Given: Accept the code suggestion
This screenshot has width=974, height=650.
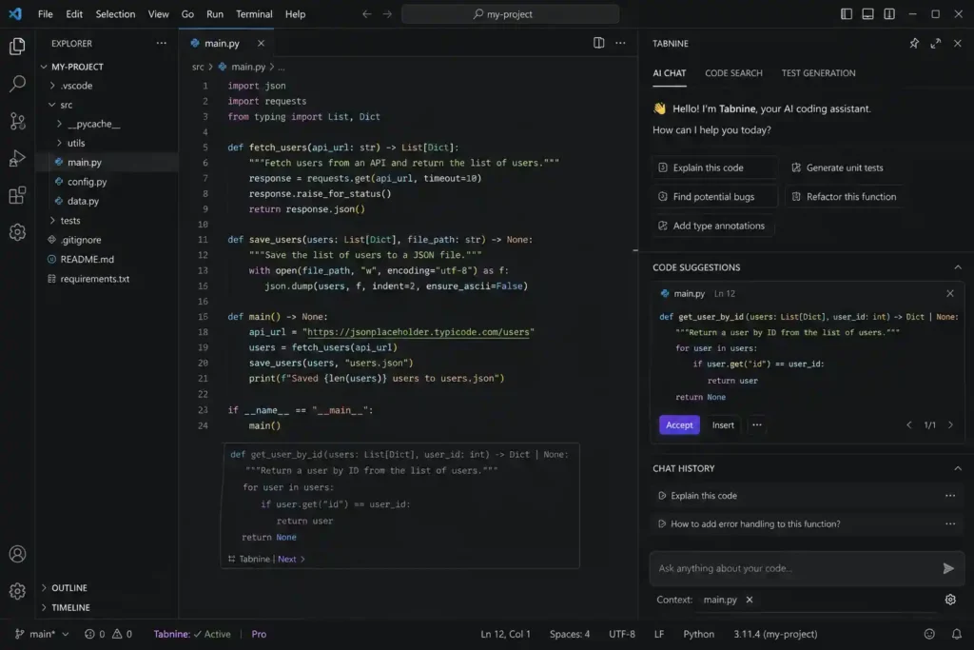Looking at the screenshot, I should (x=679, y=425).
